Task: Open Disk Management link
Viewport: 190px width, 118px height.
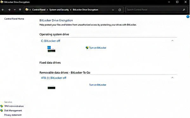Action: click(x=13, y=110)
